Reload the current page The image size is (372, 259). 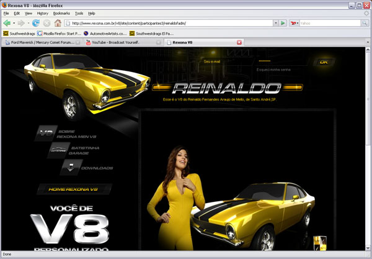coord(36,23)
